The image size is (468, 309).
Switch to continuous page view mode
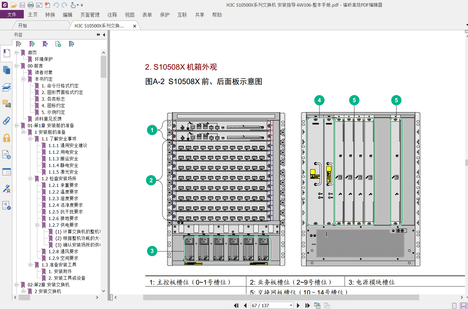tap(464, 305)
